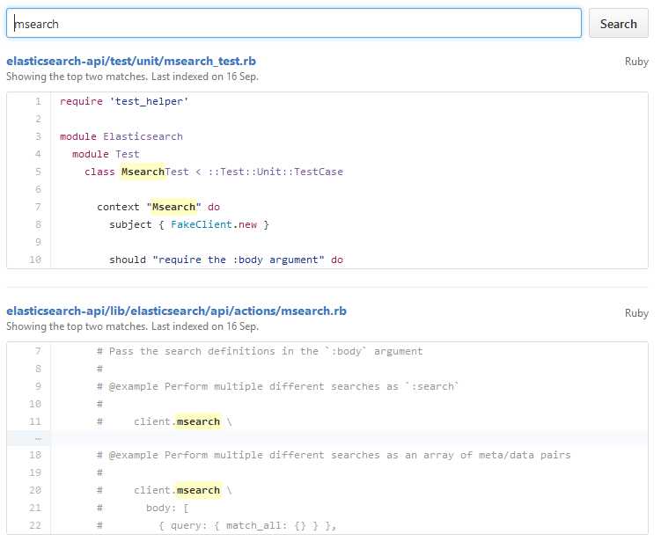This screenshot has height=549, width=661.
Task: Click highlighted MsearchTest class name
Action: click(155, 172)
